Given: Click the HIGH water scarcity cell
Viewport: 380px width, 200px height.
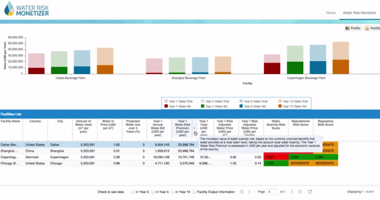Looking at the screenshot, I should coord(276,157).
